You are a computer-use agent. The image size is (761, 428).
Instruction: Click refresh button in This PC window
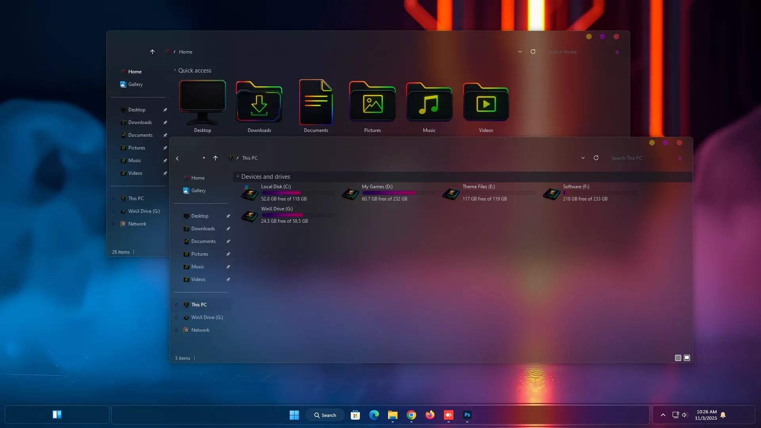596,158
